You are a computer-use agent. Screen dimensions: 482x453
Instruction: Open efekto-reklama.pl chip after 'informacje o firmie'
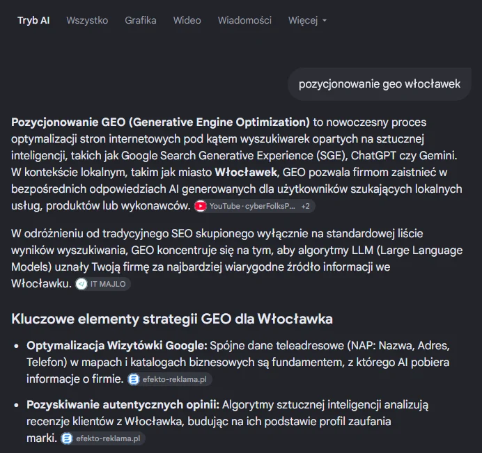click(170, 379)
